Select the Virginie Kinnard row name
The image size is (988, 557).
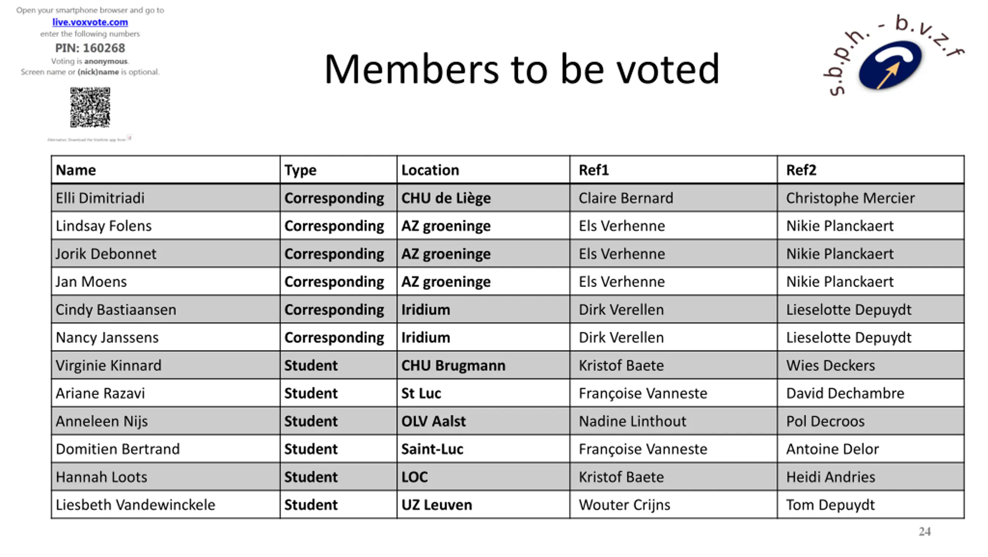click(108, 366)
